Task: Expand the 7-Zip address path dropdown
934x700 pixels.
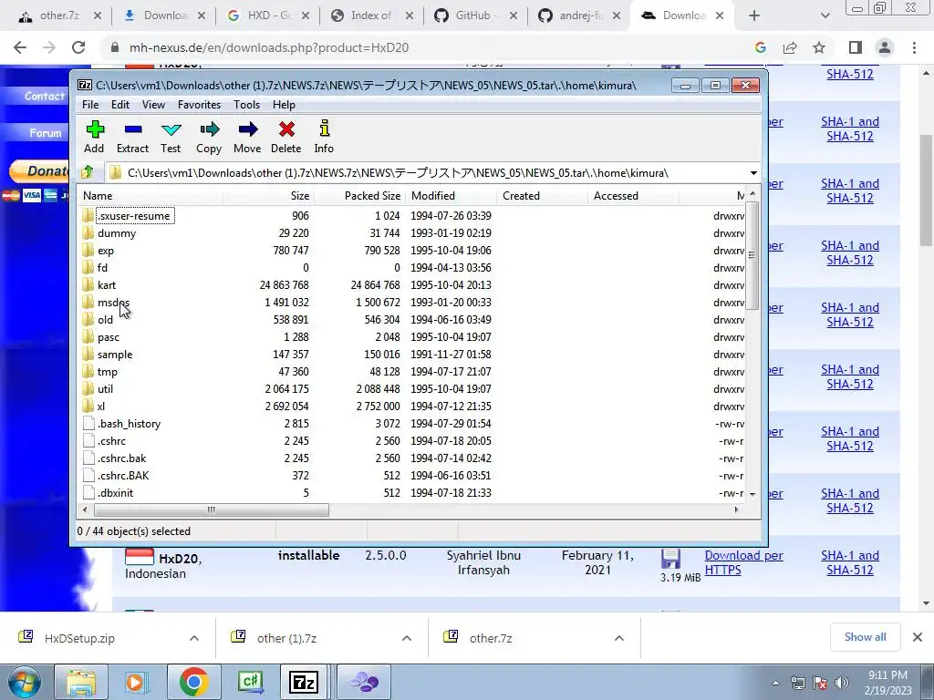Action: point(752,173)
